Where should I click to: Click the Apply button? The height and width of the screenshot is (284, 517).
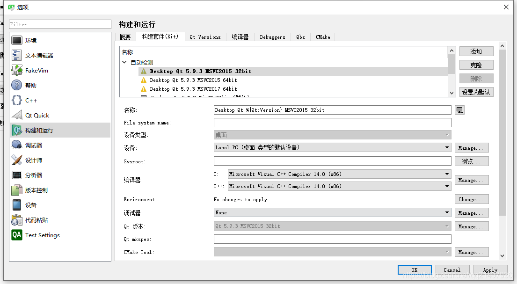tap(490, 270)
